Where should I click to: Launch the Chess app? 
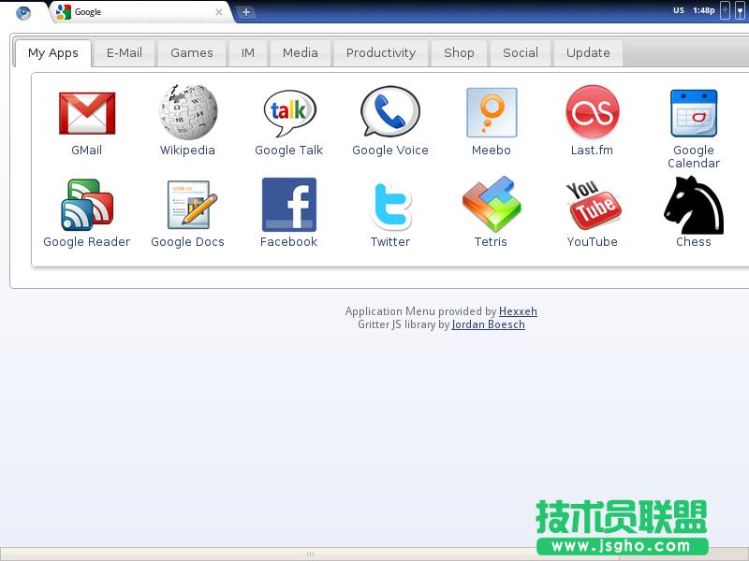pos(693,204)
